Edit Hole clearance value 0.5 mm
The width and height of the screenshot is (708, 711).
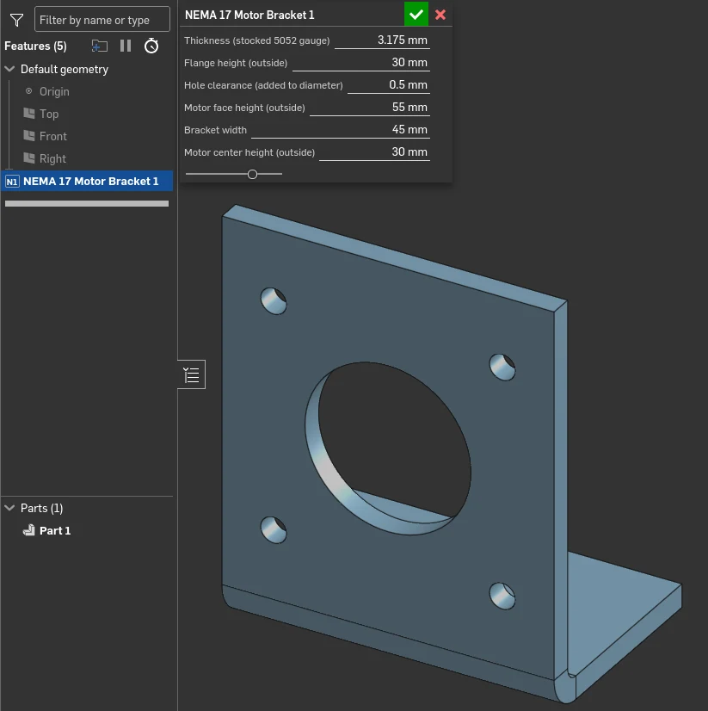click(x=389, y=85)
